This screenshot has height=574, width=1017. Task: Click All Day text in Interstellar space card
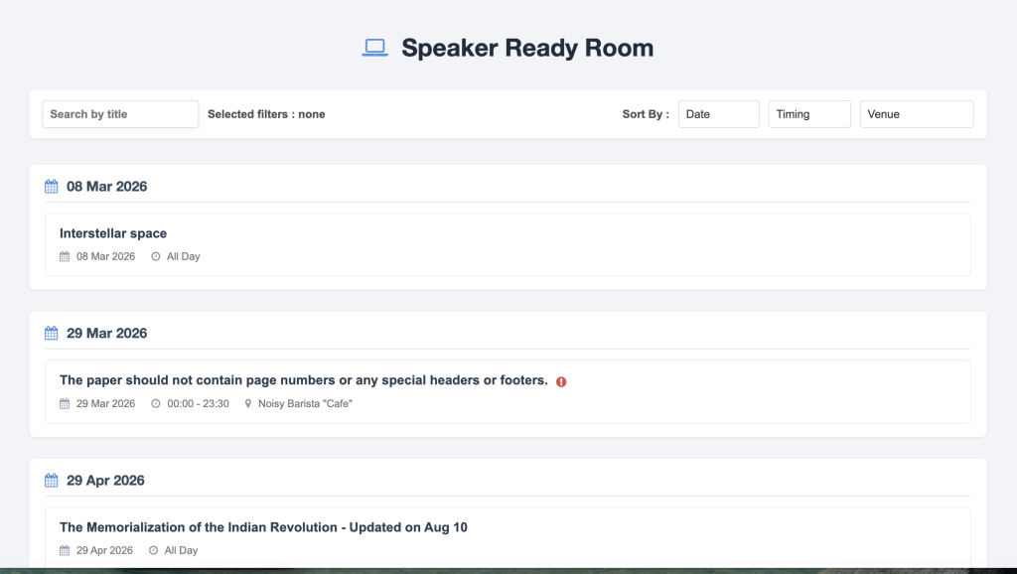(x=183, y=257)
